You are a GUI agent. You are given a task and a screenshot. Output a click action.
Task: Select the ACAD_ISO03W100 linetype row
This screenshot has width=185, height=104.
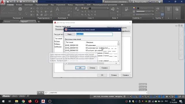91,48
